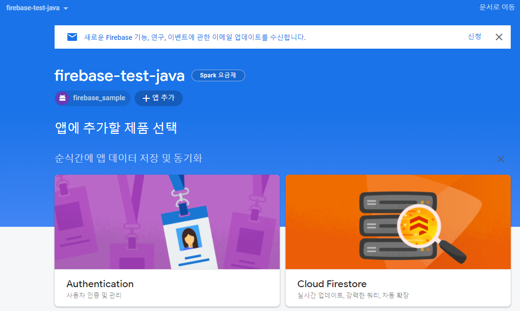The image size is (520, 311).
Task: Click the 새로운 Firebase 기능 banner message
Action: coord(195,37)
